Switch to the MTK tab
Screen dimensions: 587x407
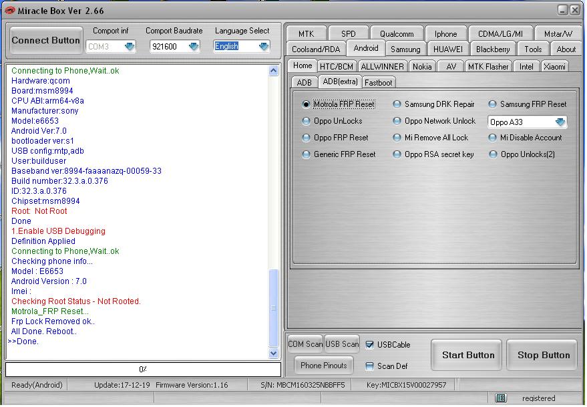(307, 33)
